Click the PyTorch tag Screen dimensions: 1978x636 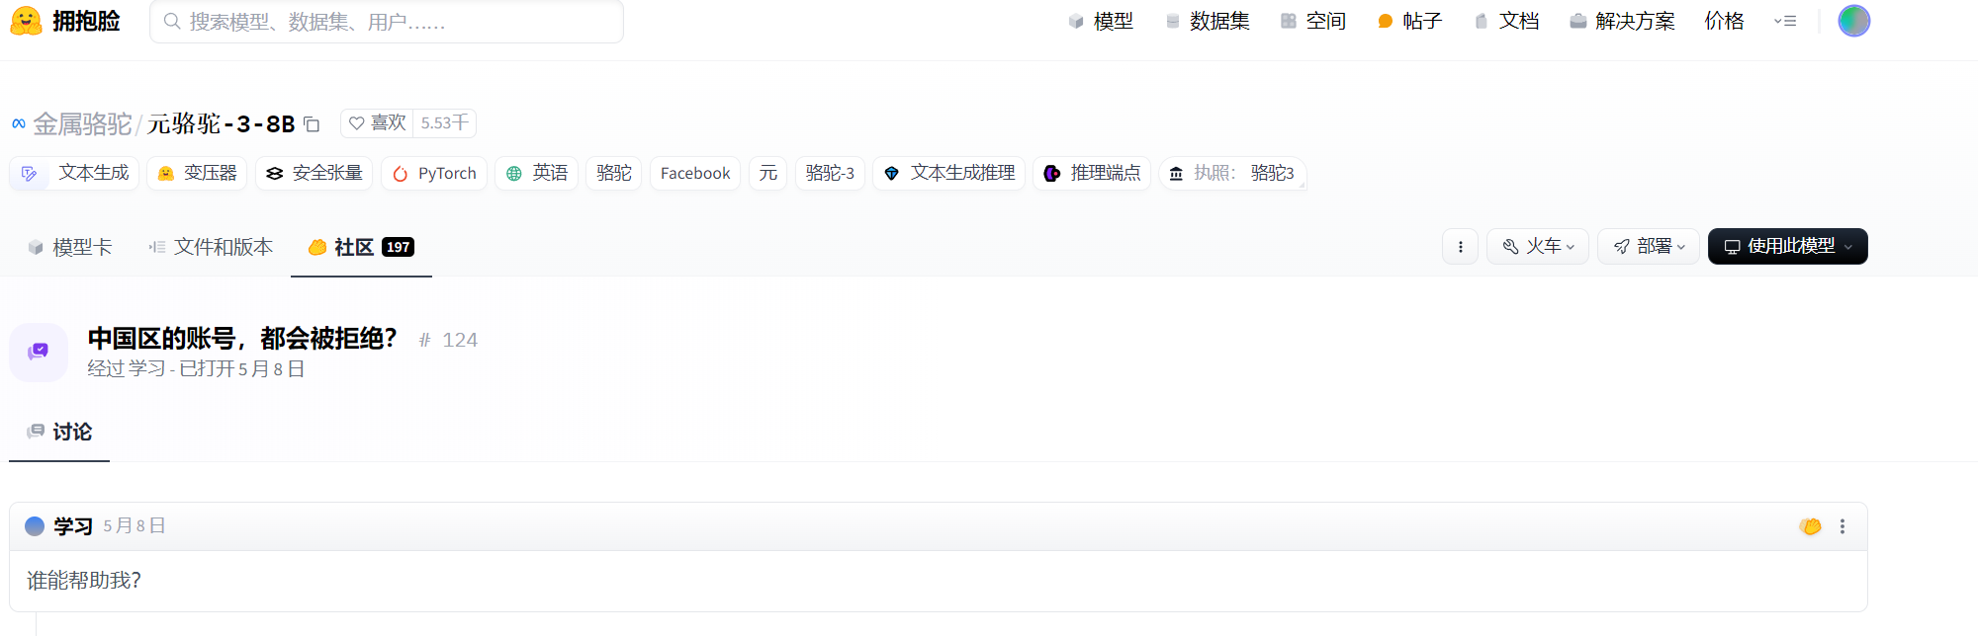[434, 173]
